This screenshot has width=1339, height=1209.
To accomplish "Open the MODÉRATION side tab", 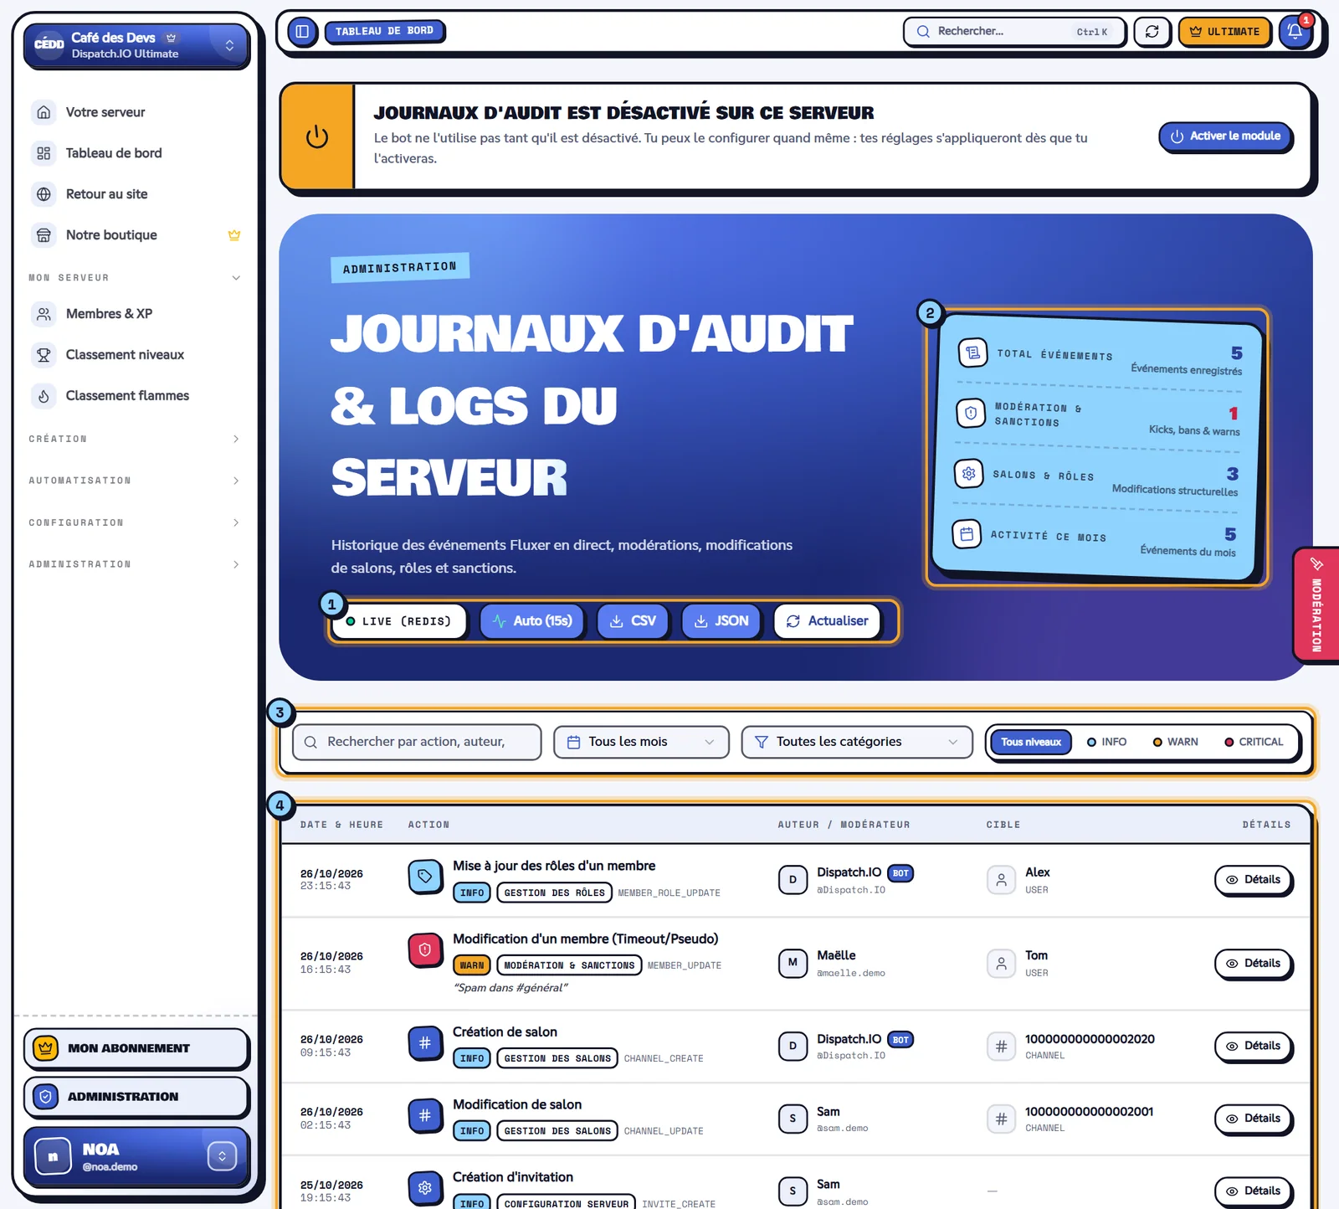I will (1316, 604).
